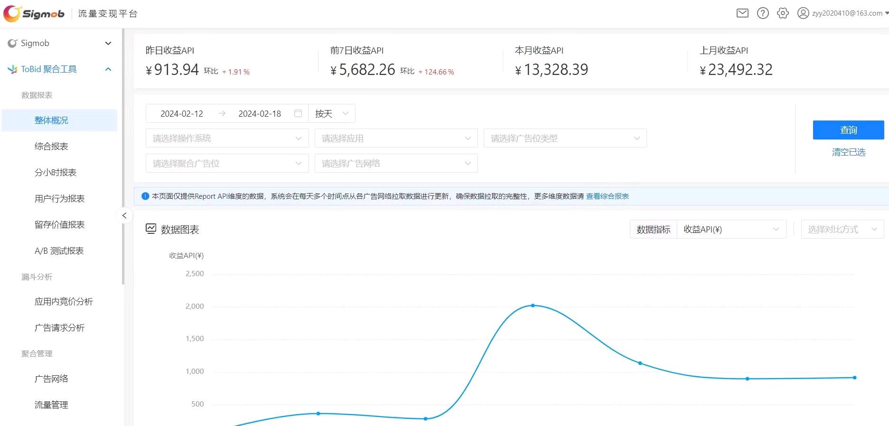The width and height of the screenshot is (889, 426).
Task: Click 本月收益API value ¥13,328.39
Action: point(552,70)
